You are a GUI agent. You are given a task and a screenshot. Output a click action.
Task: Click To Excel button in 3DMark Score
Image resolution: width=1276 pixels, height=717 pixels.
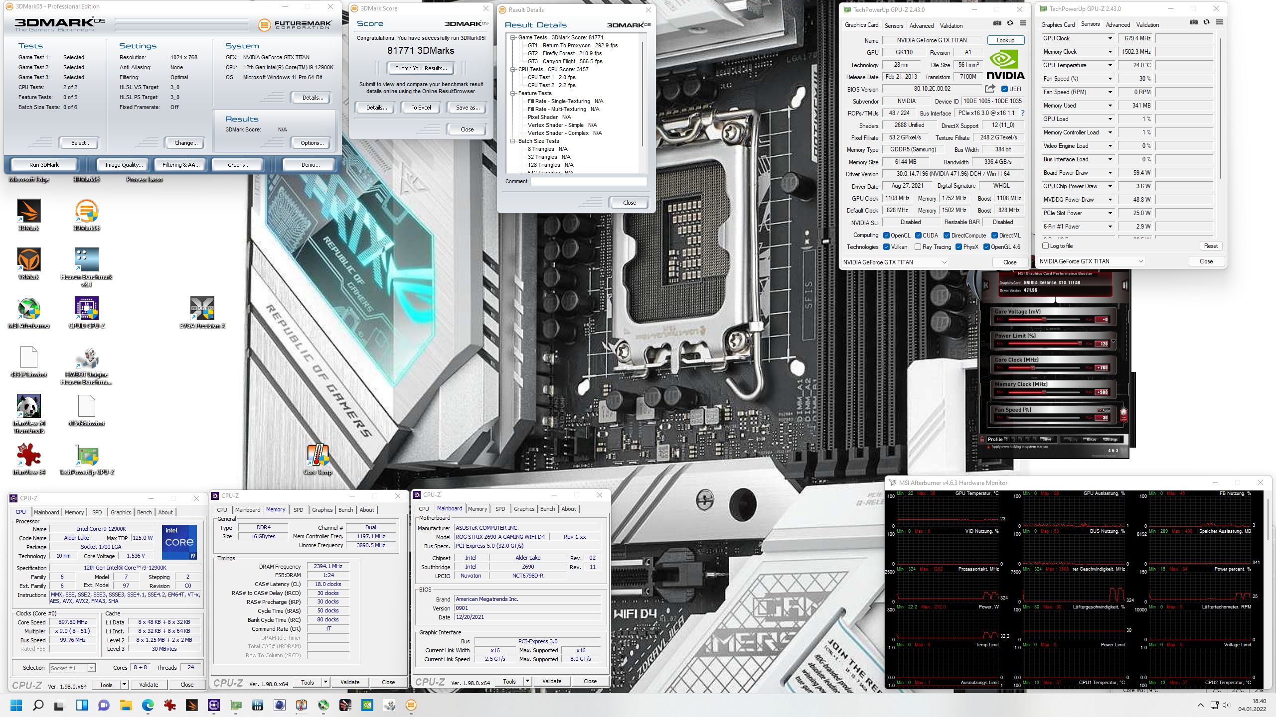pyautogui.click(x=421, y=108)
